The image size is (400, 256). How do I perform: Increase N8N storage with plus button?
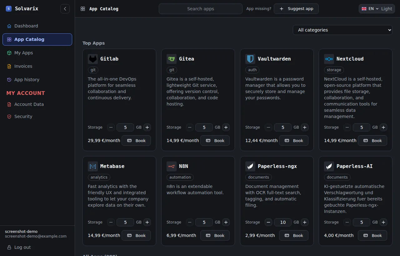226,222
